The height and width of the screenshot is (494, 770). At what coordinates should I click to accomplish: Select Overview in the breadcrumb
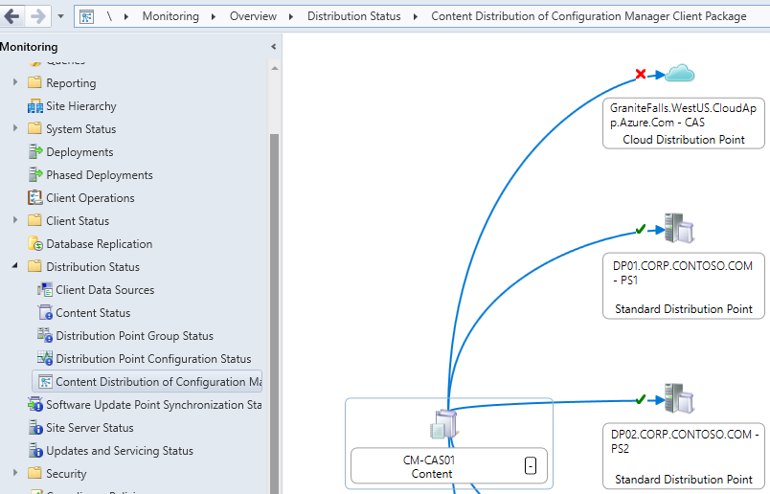(x=253, y=16)
